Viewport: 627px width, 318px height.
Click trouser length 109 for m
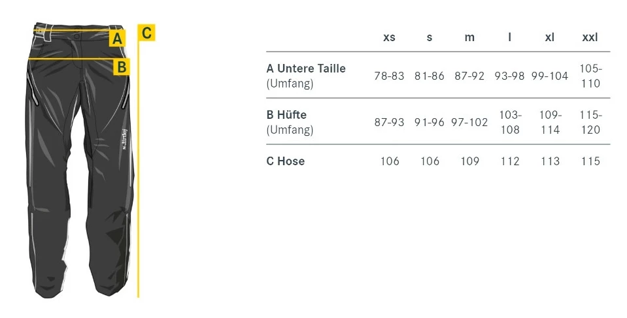pyautogui.click(x=469, y=161)
